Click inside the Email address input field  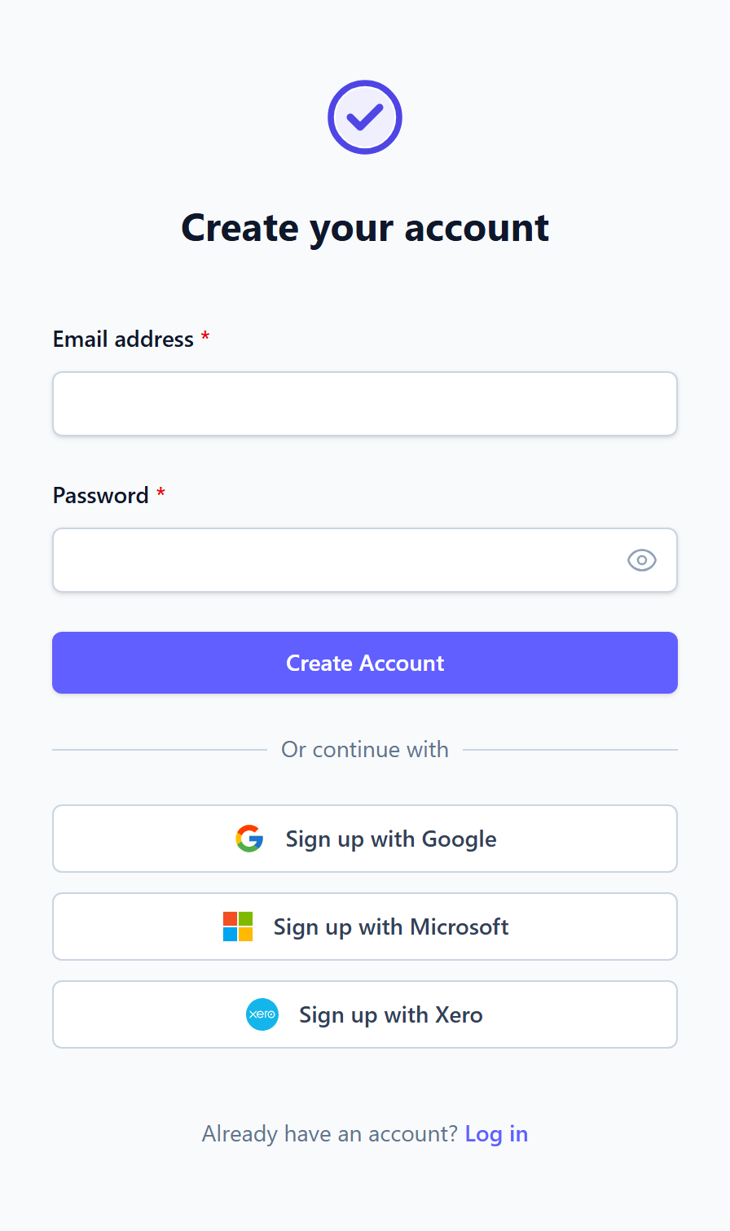364,403
